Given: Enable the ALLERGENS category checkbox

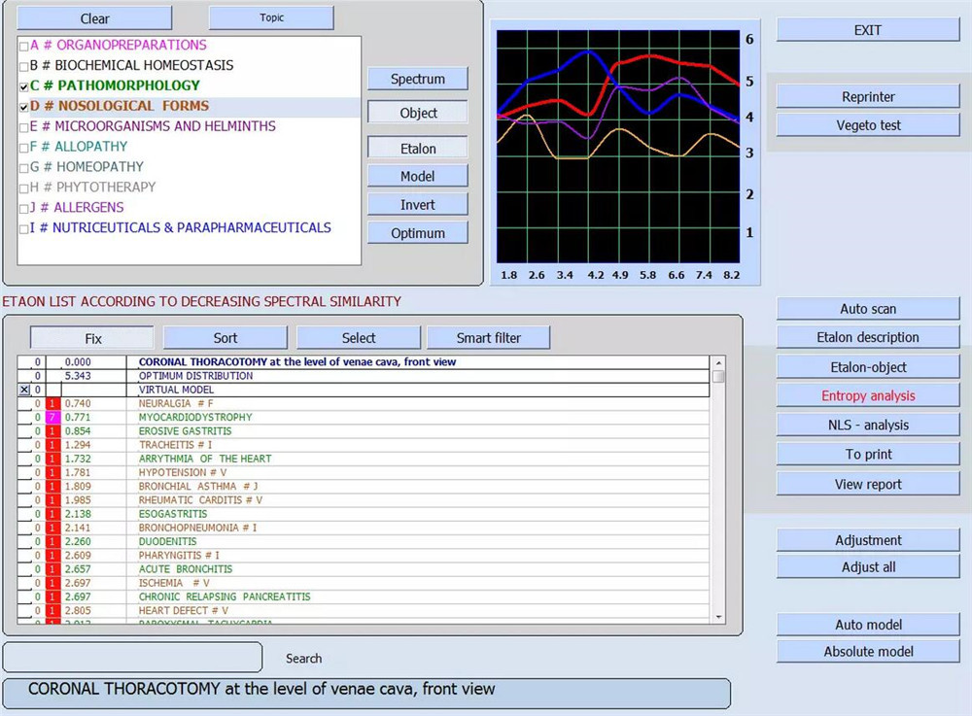Looking at the screenshot, I should point(24,208).
